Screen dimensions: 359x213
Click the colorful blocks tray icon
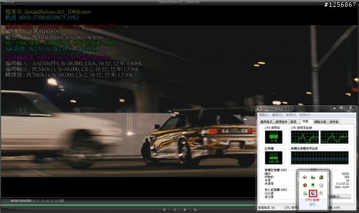321,177
